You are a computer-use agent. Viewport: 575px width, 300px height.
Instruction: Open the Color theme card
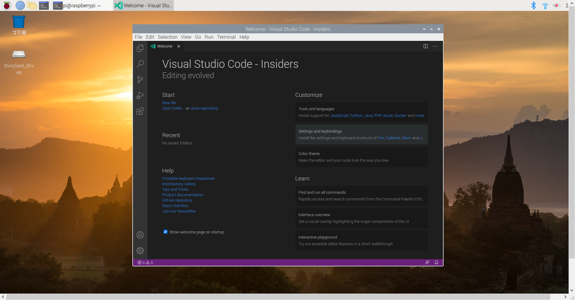pos(361,157)
